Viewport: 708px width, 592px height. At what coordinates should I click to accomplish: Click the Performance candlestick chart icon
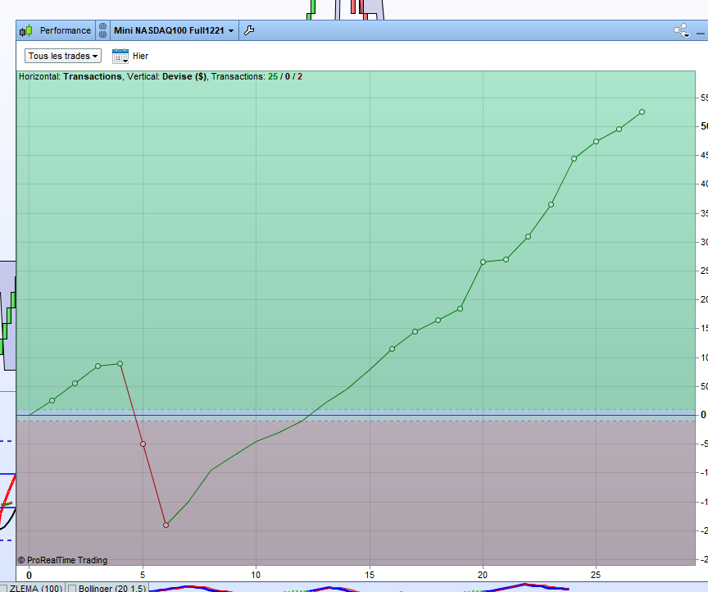26,30
